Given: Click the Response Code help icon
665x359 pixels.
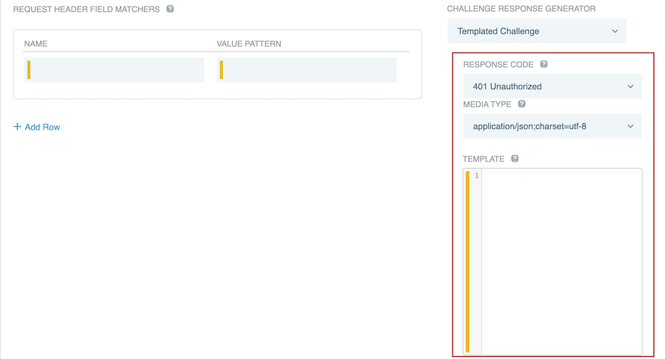Looking at the screenshot, I should [544, 64].
